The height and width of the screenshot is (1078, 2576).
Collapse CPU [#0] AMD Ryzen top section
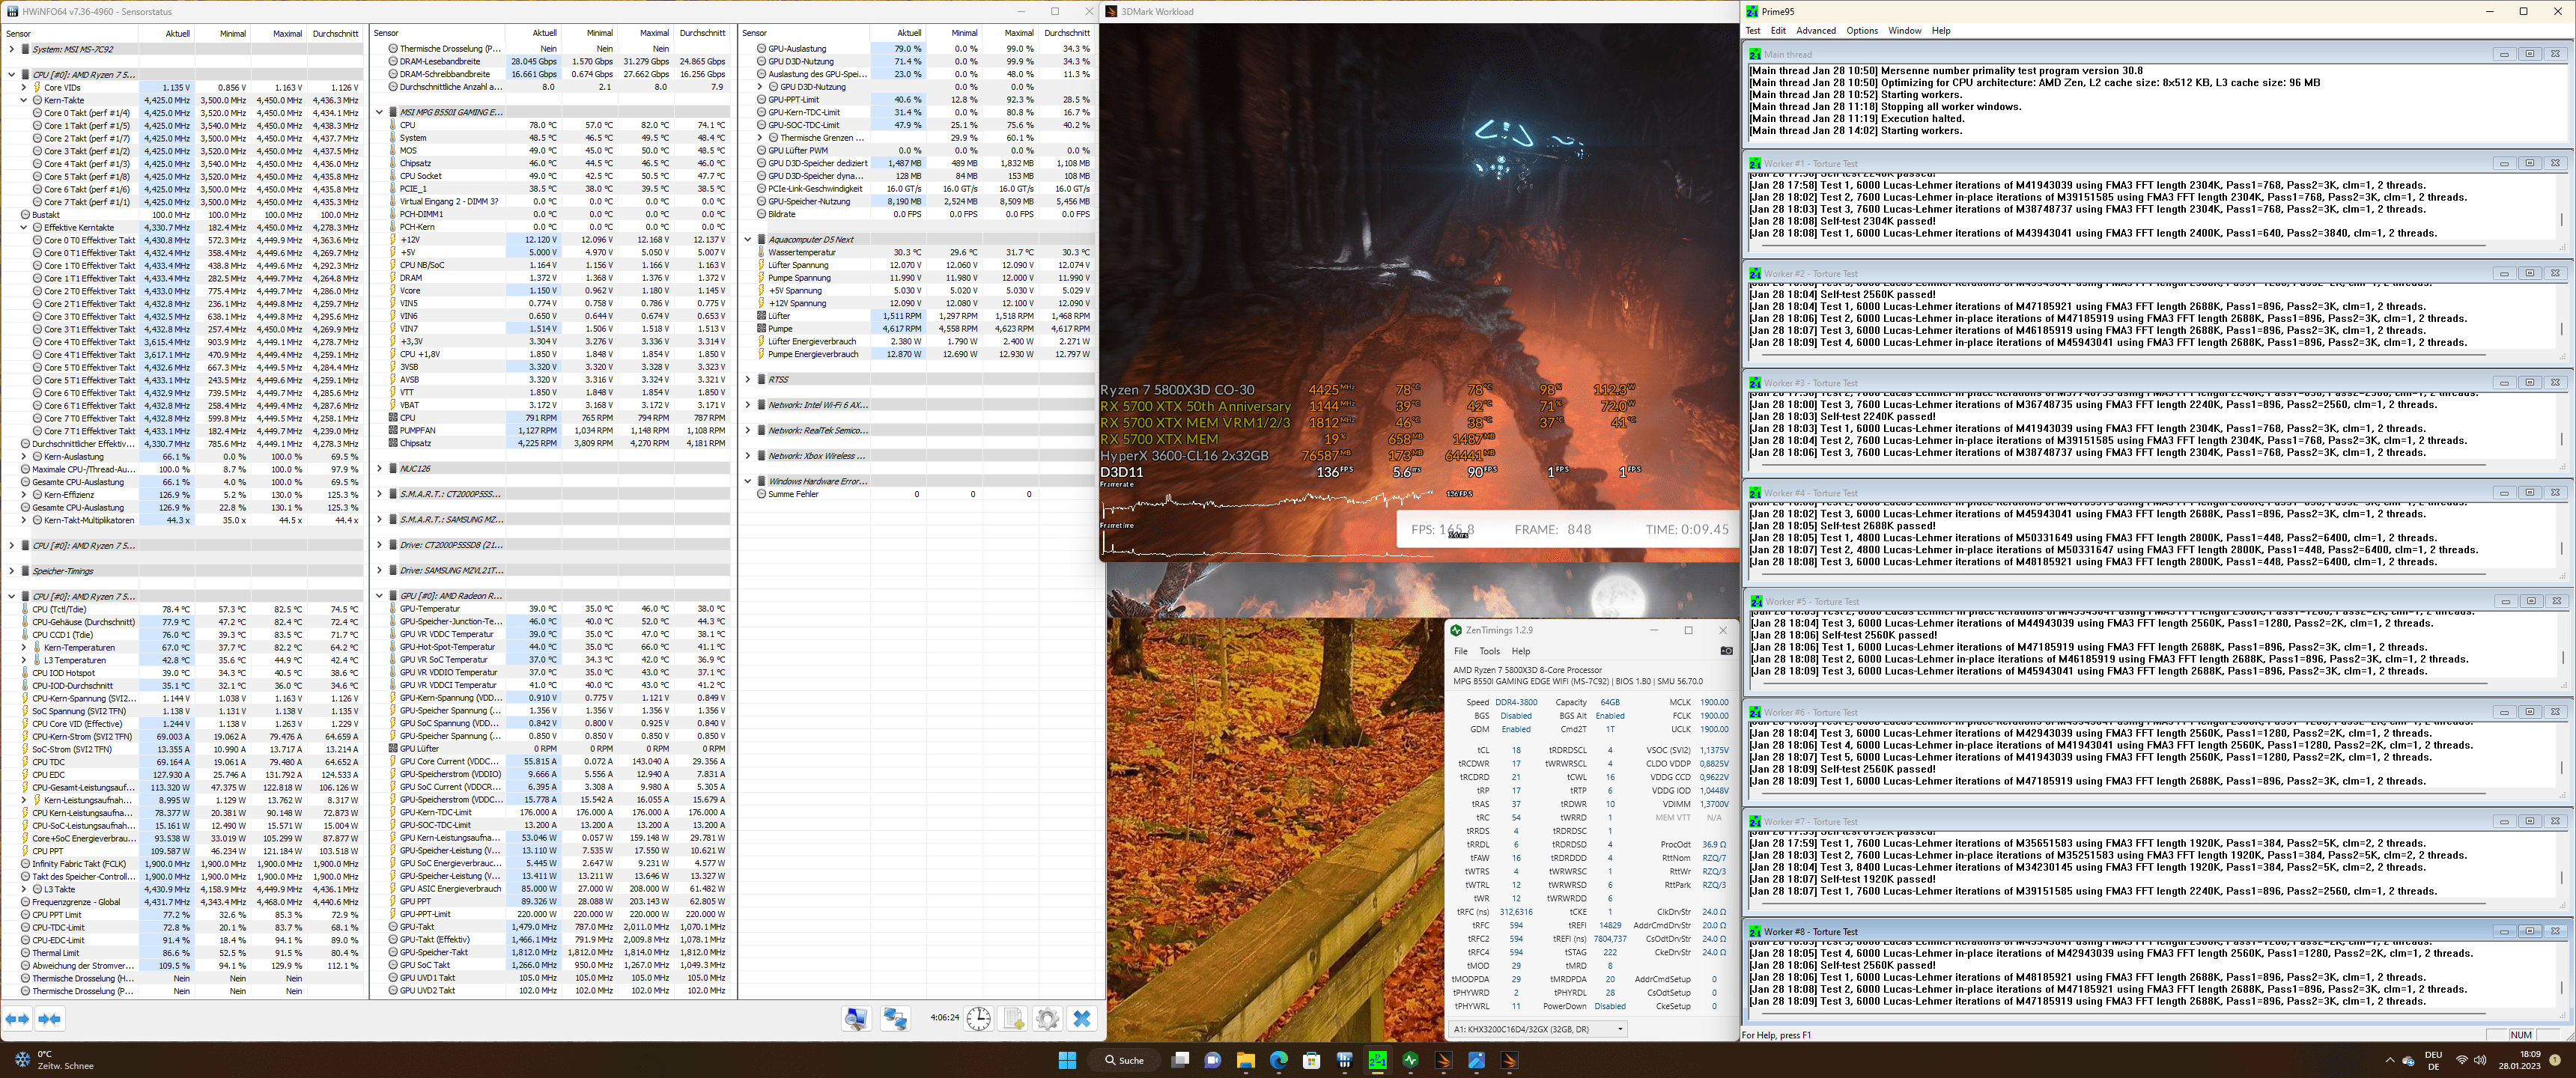pos(11,74)
